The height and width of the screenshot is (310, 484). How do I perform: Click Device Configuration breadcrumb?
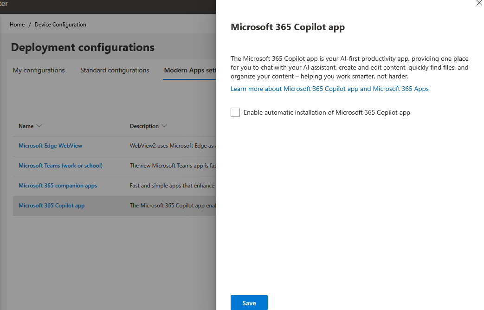60,25
